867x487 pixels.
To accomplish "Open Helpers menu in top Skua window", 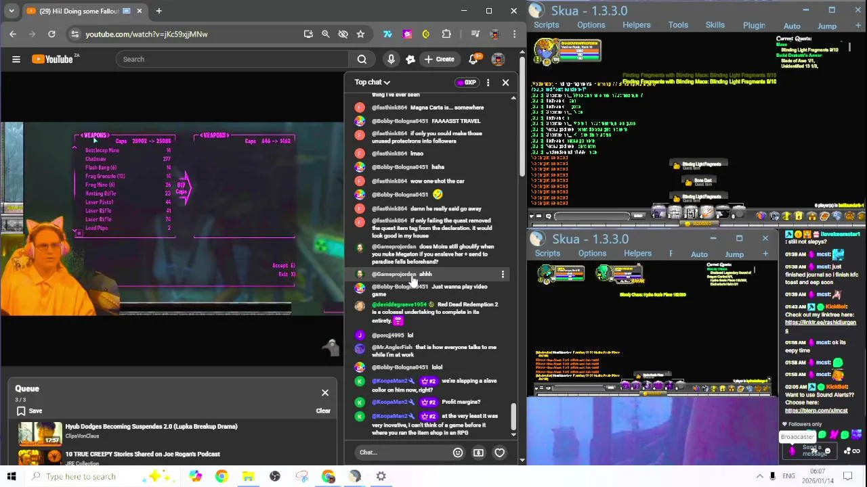I will tap(637, 25).
